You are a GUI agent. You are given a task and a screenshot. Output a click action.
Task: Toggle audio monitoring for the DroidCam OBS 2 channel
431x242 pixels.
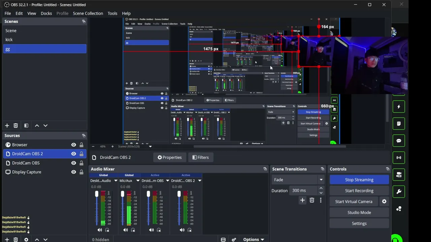pos(190,230)
